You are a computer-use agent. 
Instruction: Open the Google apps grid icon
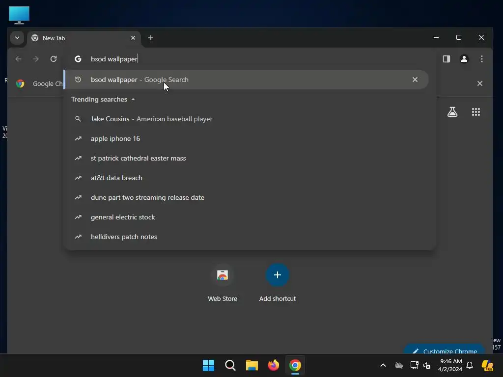[x=475, y=112]
